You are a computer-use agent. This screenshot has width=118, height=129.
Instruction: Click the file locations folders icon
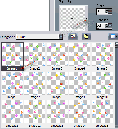86,36
